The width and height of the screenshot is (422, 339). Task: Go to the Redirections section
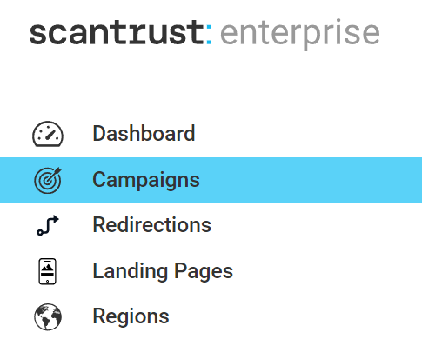[x=152, y=225]
